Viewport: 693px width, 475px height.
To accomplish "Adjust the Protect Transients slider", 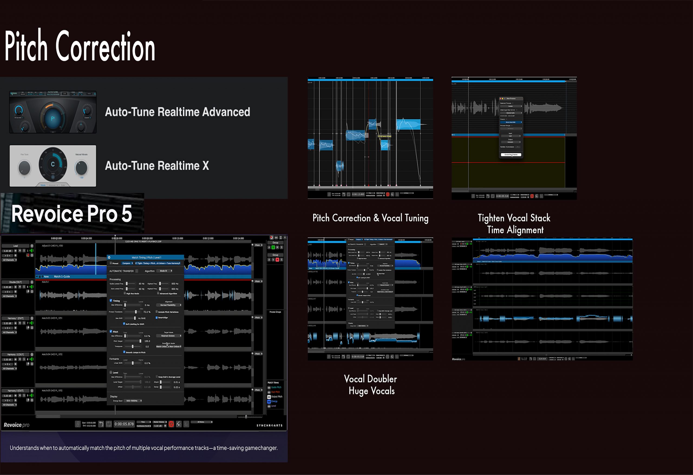I will [136, 312].
